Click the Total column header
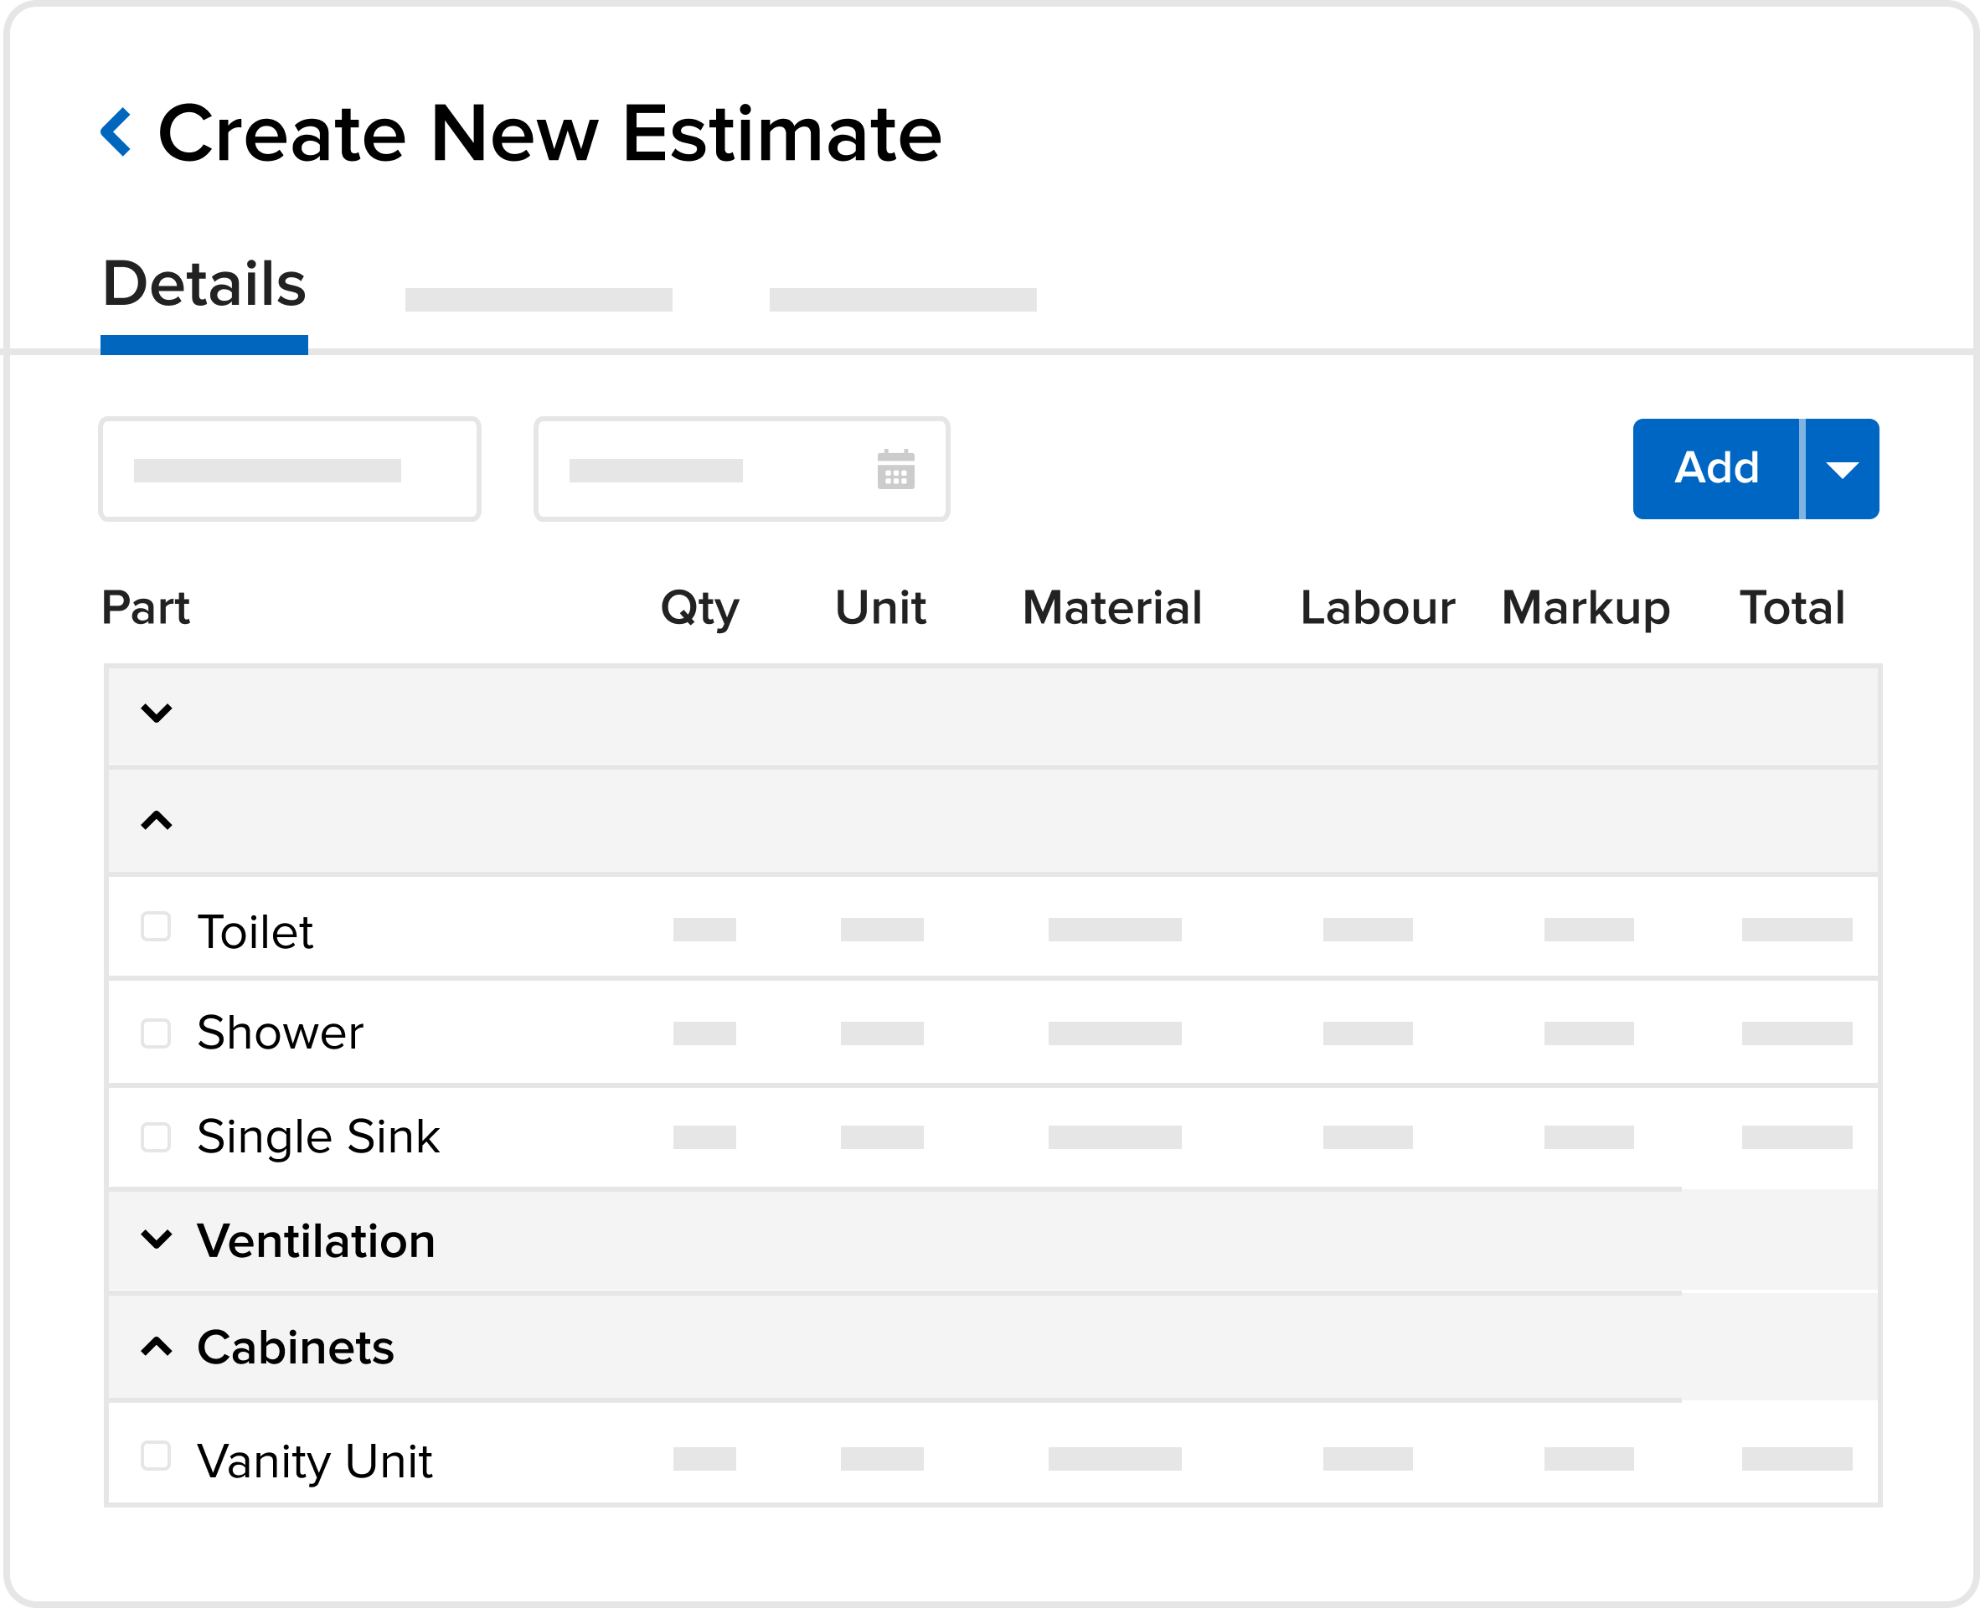Screen dimensions: 1980x1608 pos(1791,609)
